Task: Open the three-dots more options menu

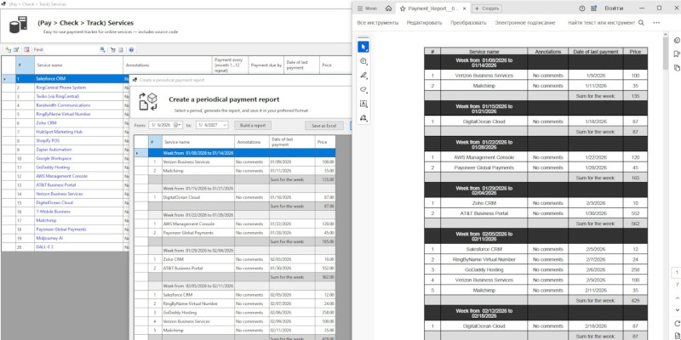Action: (655, 22)
